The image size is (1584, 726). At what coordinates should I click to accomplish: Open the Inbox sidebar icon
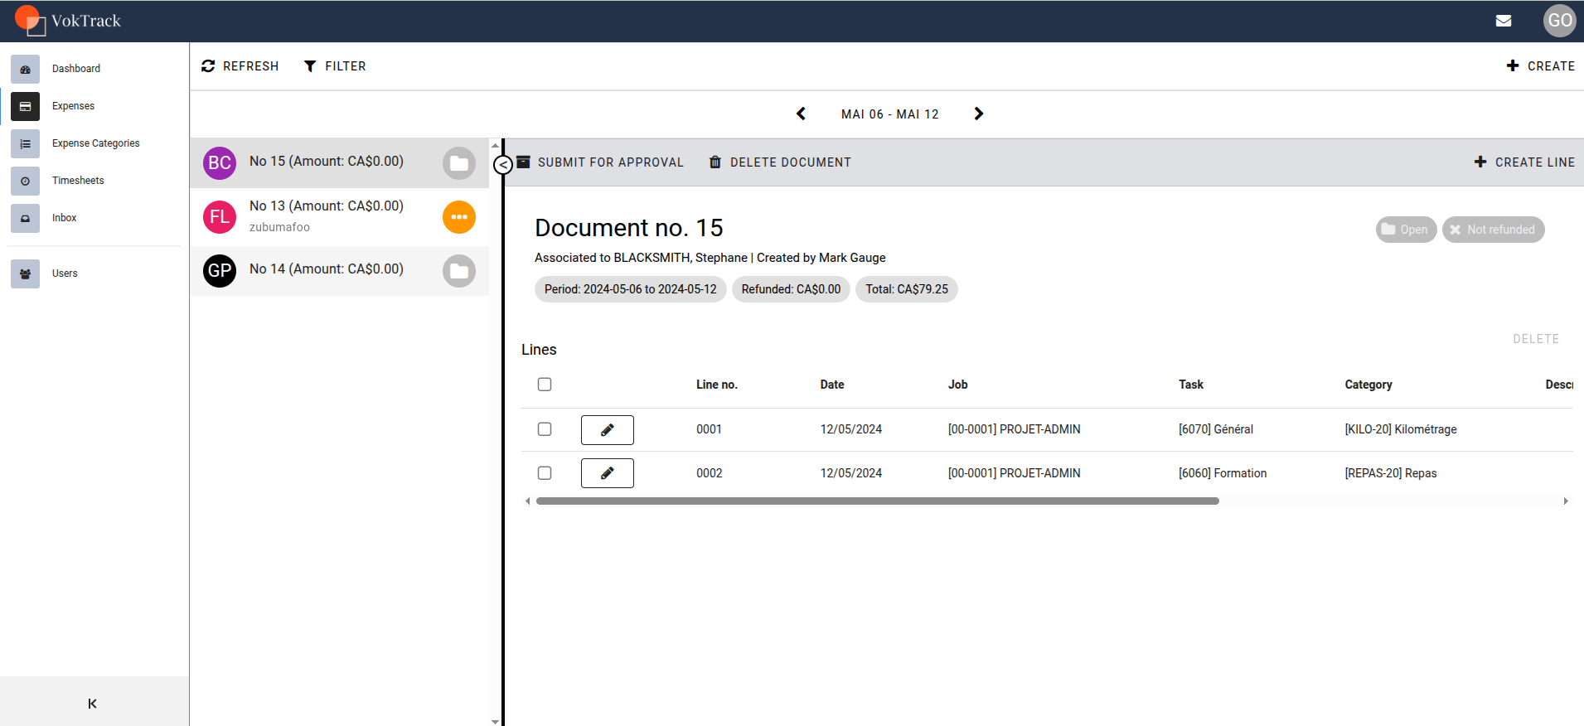(25, 218)
